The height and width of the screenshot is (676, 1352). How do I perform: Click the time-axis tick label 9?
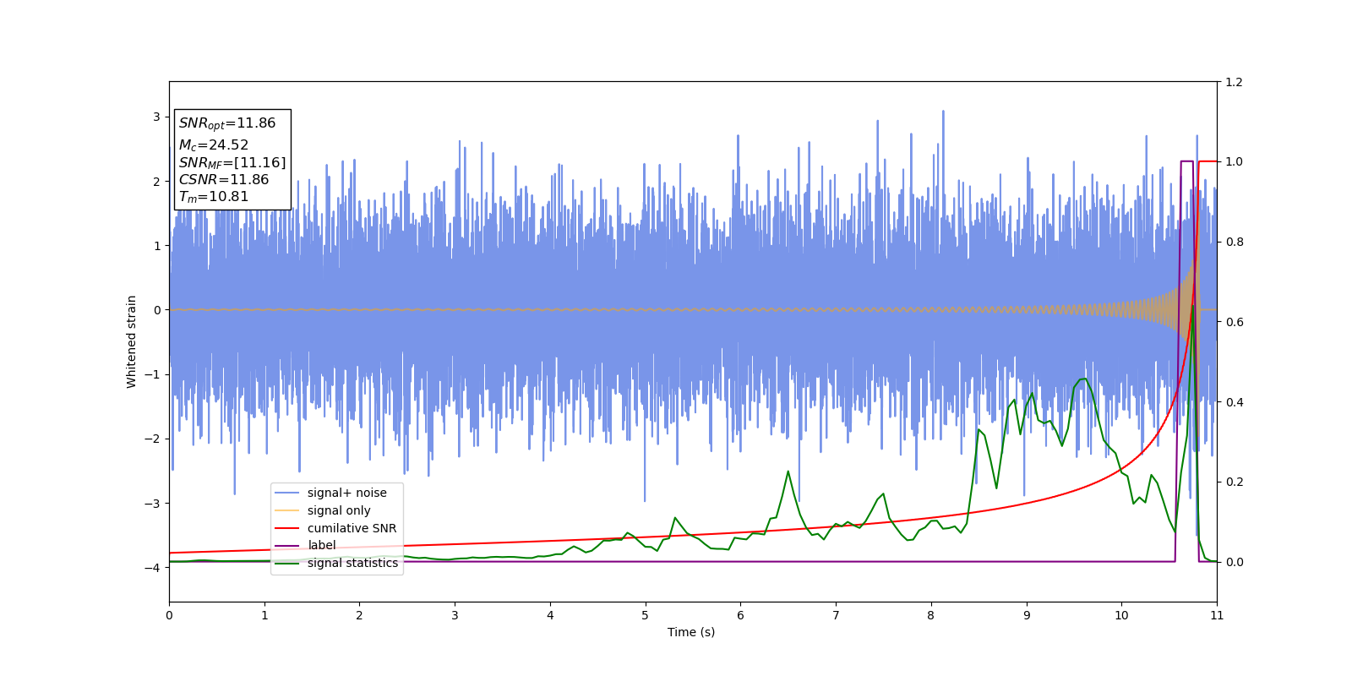click(x=1027, y=615)
